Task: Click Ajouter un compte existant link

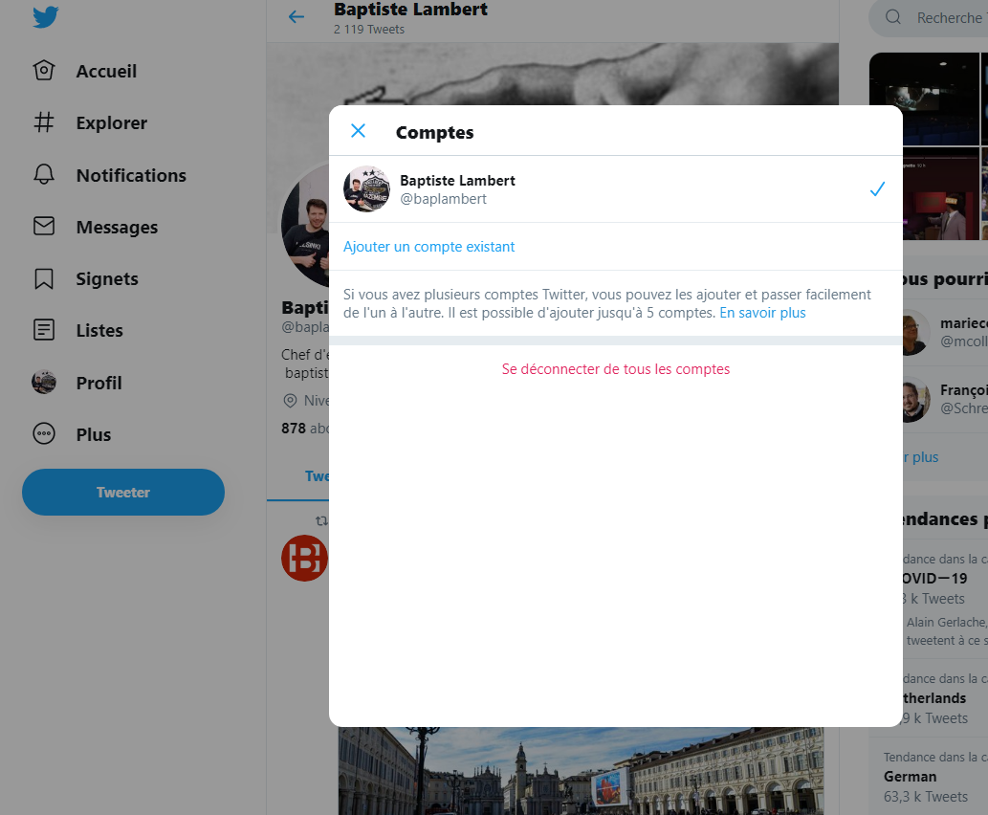Action: 428,247
